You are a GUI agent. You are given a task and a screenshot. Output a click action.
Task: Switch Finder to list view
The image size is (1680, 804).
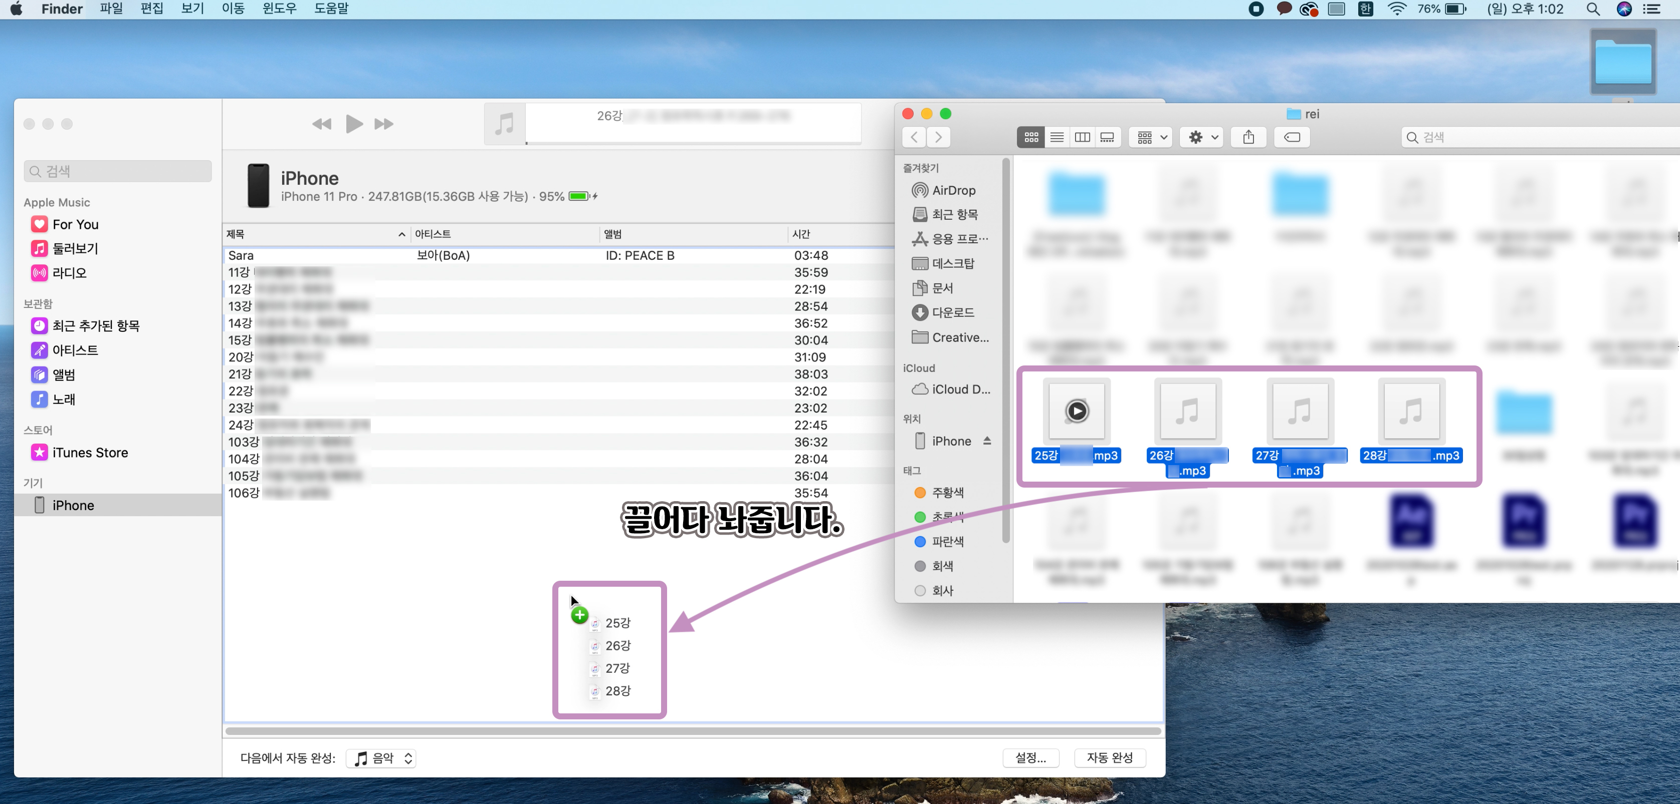click(x=1057, y=137)
